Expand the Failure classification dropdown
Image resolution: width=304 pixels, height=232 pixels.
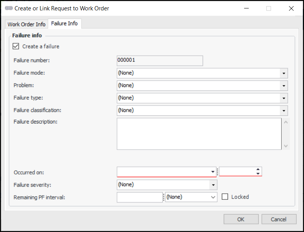point(284,111)
